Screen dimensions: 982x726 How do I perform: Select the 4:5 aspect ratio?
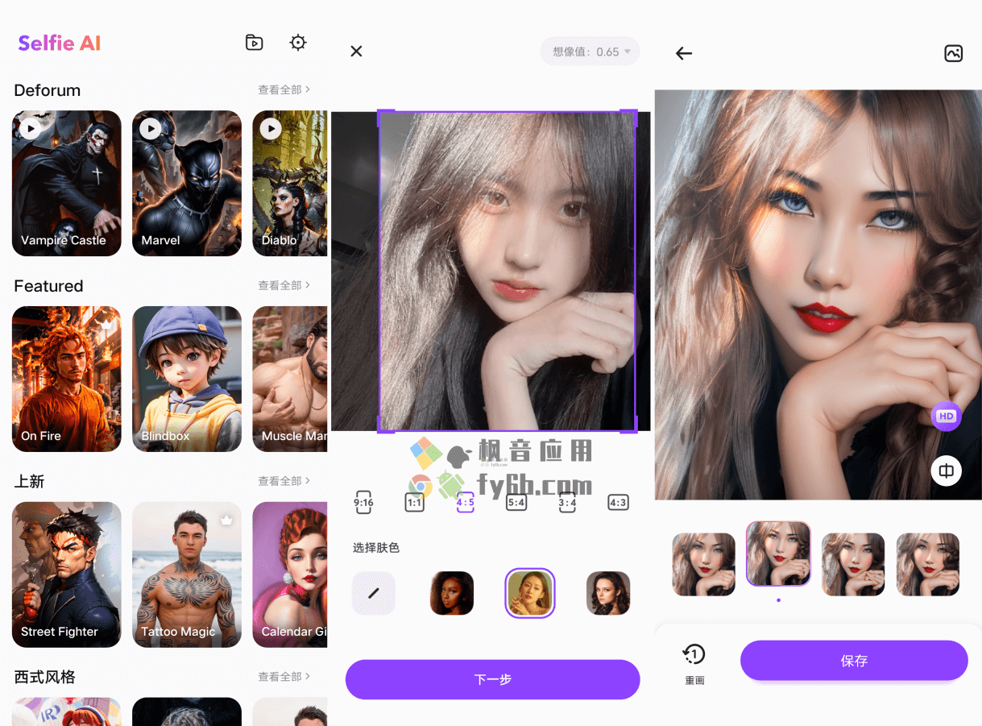tap(465, 502)
